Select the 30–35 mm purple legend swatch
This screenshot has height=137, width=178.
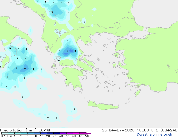click(63, 133)
